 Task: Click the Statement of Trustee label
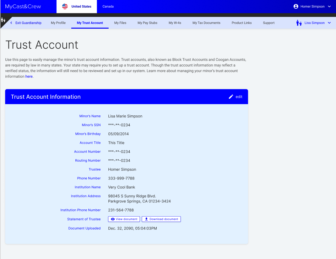84,219
